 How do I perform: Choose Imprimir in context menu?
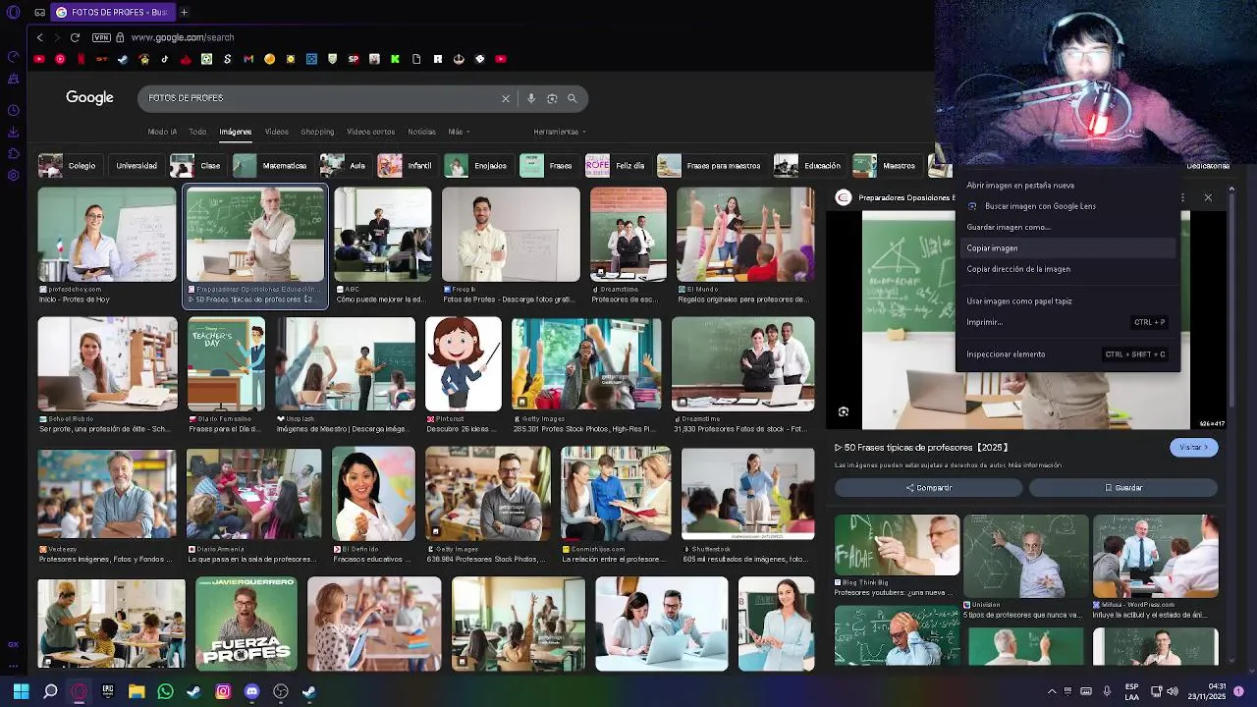pos(1067,322)
